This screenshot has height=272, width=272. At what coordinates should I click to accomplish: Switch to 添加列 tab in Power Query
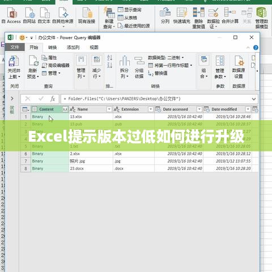click(73, 47)
